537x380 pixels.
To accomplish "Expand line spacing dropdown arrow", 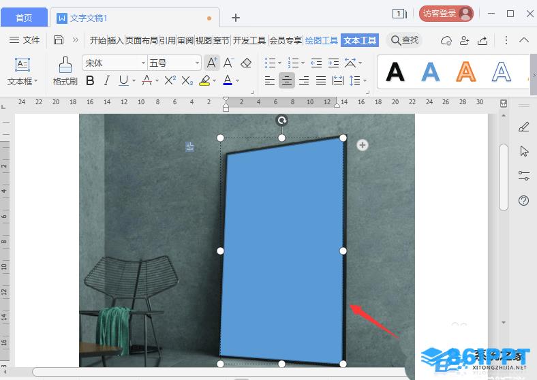I will [x=365, y=81].
